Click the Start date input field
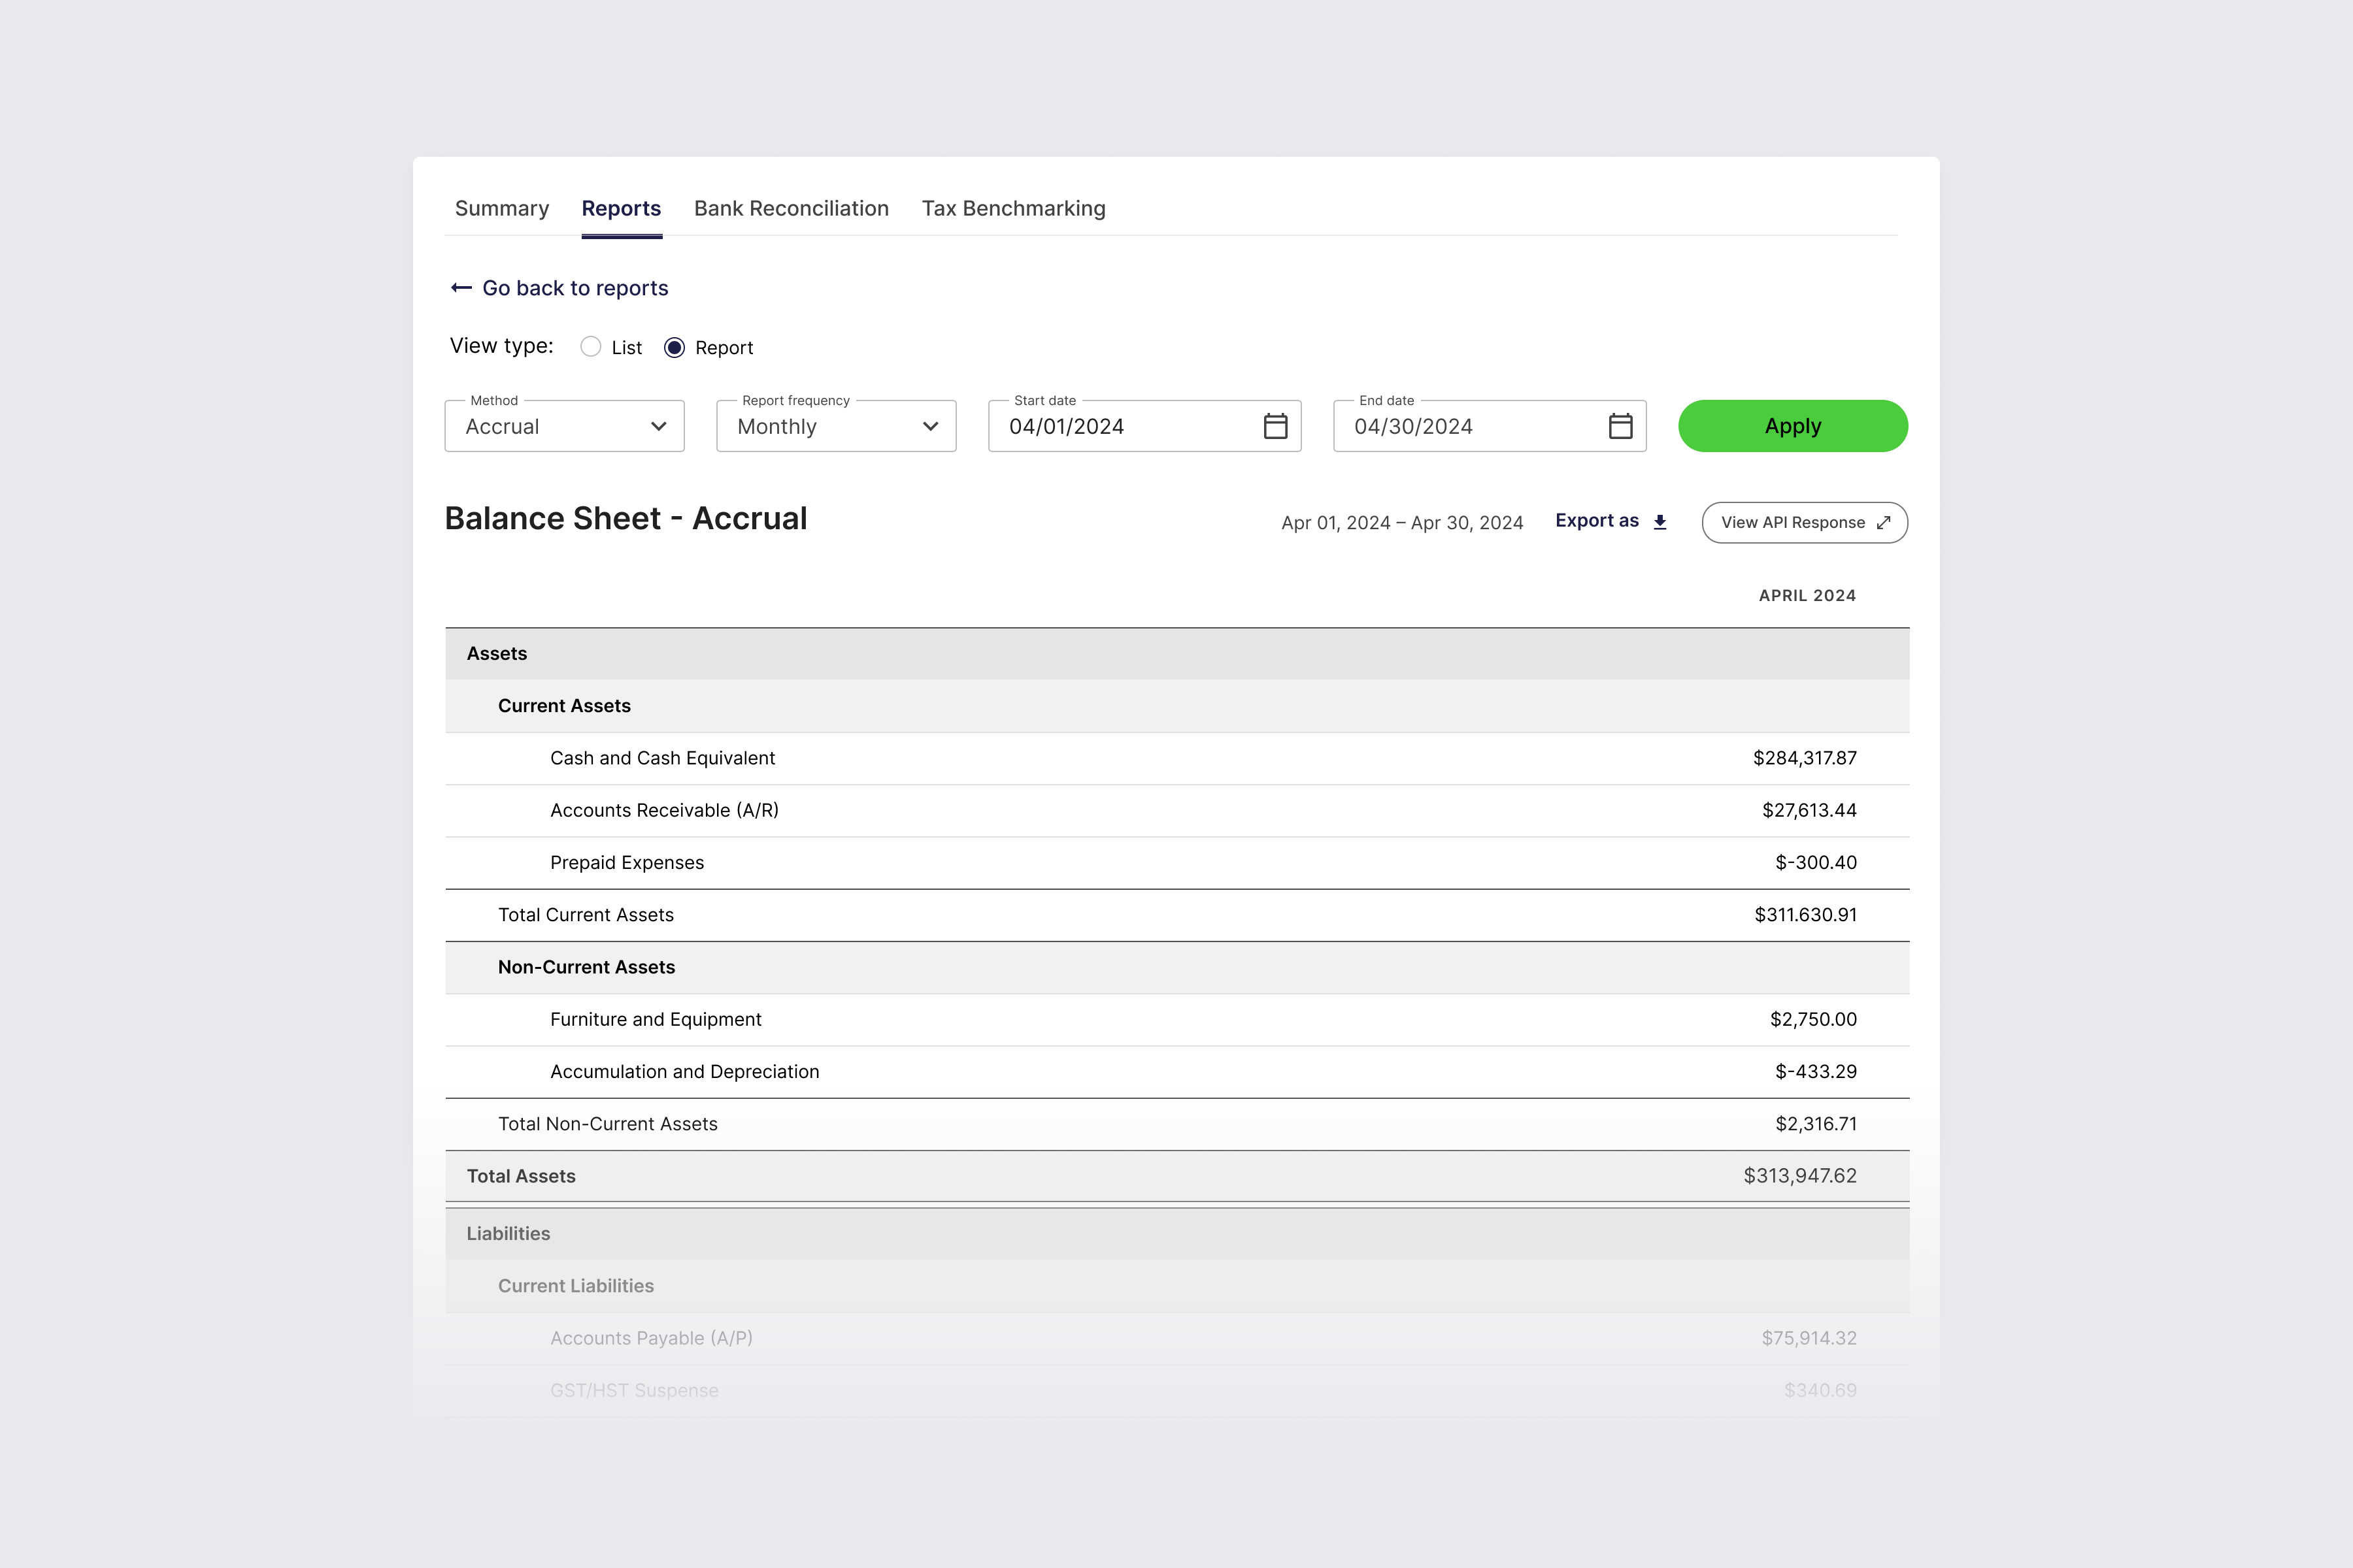 click(x=1120, y=427)
